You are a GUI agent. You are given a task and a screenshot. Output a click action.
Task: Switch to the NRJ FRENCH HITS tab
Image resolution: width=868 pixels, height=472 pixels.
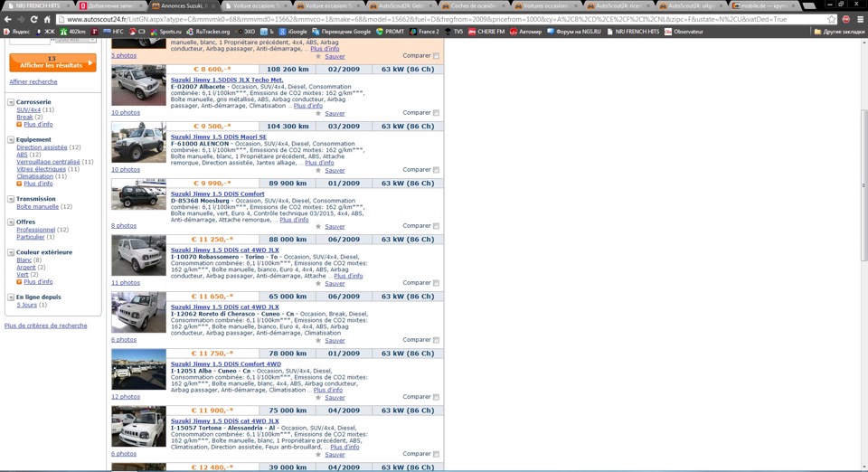pyautogui.click(x=38, y=5)
